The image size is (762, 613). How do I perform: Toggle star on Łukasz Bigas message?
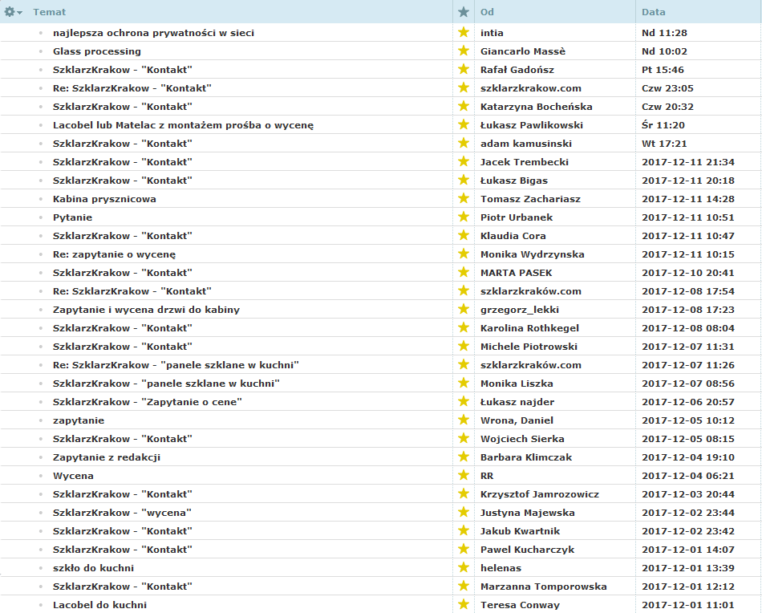point(464,180)
